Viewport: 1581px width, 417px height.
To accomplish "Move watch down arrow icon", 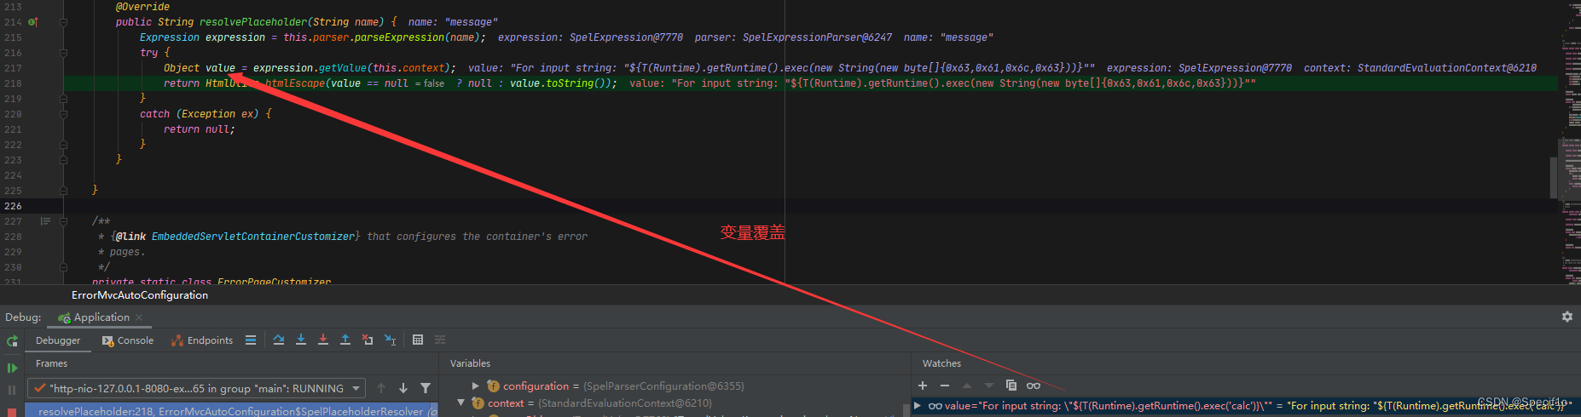I will (989, 386).
